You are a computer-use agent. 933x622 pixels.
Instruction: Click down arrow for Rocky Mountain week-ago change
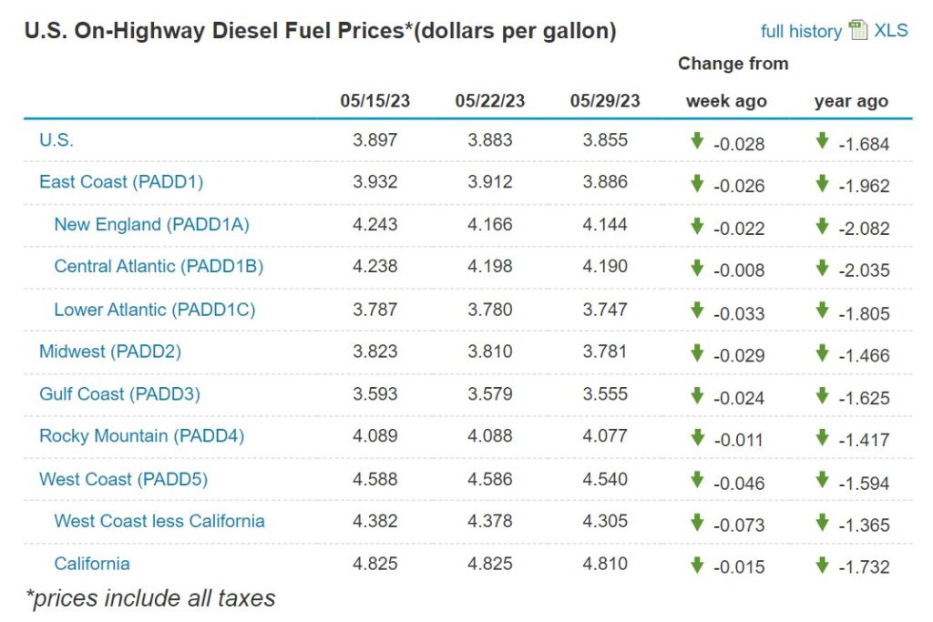coord(697,437)
